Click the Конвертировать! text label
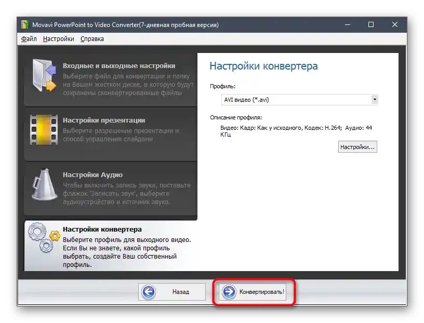The image size is (424, 323). pyautogui.click(x=262, y=292)
